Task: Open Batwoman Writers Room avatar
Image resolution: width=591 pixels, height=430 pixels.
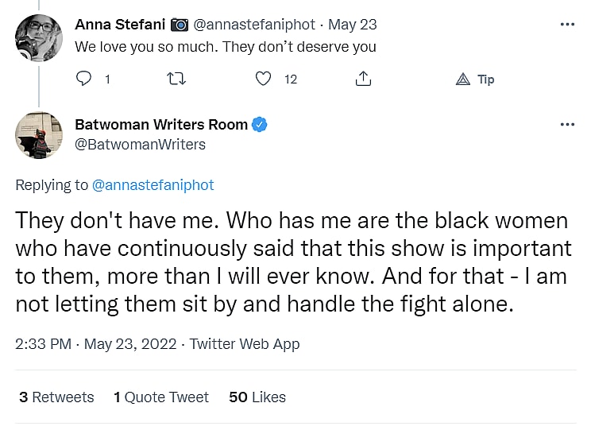Action: coord(38,135)
